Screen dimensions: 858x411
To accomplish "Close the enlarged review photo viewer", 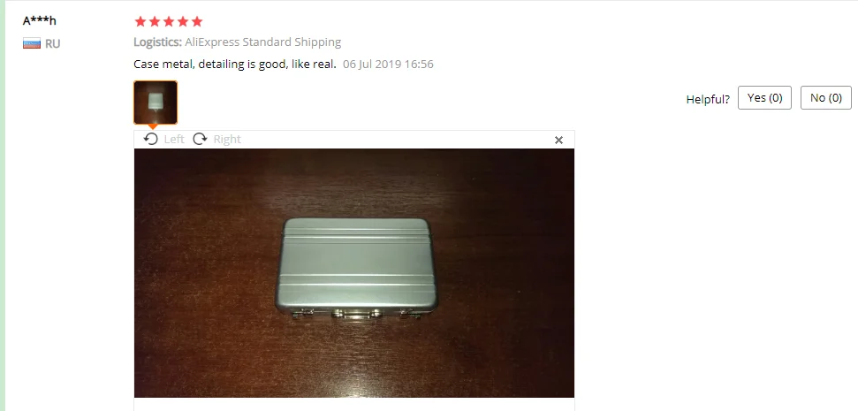I will pyautogui.click(x=558, y=141).
